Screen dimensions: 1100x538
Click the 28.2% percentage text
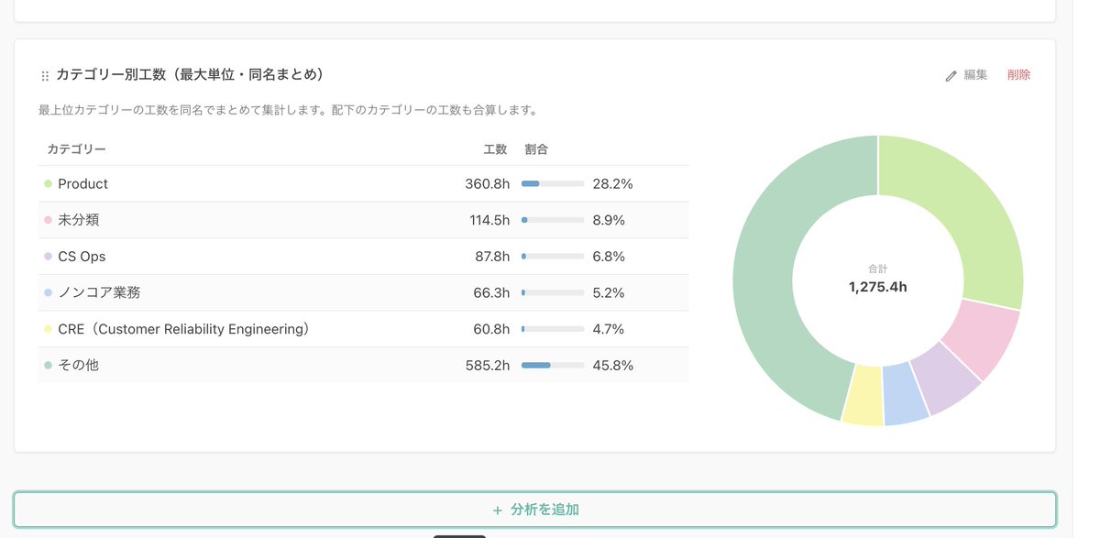tap(612, 183)
